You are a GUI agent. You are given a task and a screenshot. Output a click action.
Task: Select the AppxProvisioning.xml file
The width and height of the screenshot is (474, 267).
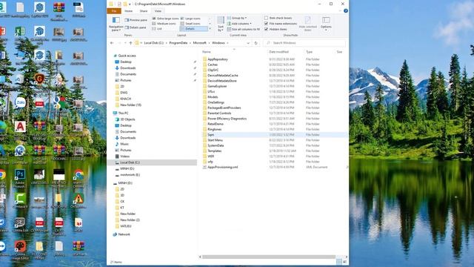point(222,167)
